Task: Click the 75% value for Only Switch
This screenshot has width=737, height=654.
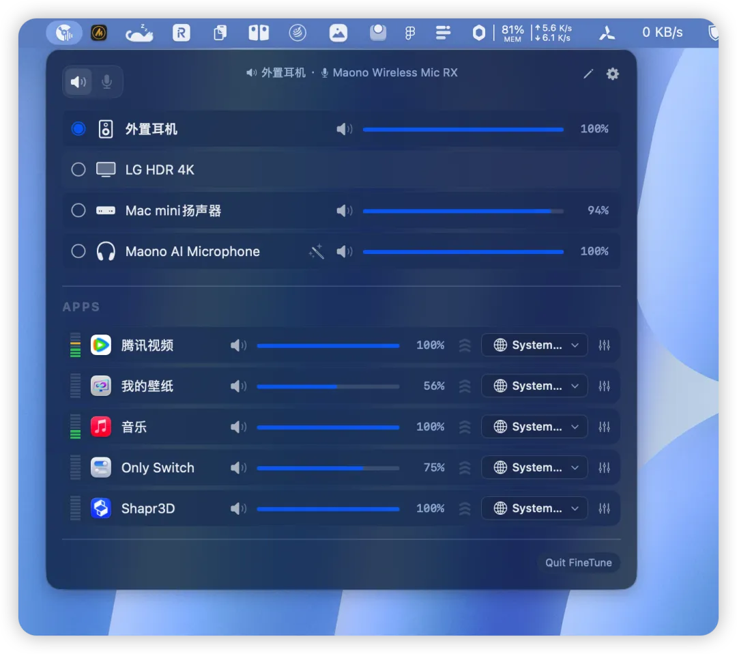Action: click(434, 468)
